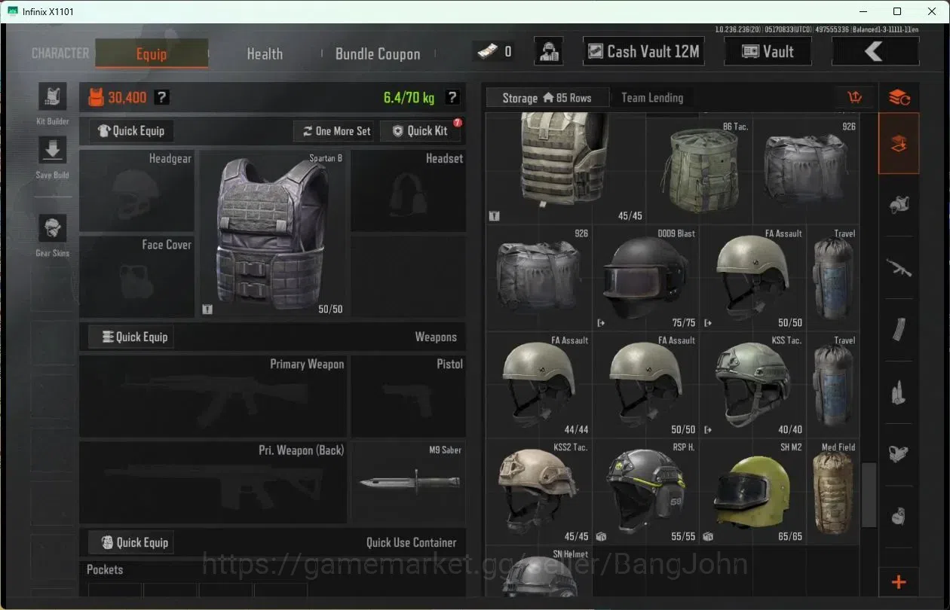Click Quick Equip in Weapons section
The image size is (950, 610).
[132, 337]
